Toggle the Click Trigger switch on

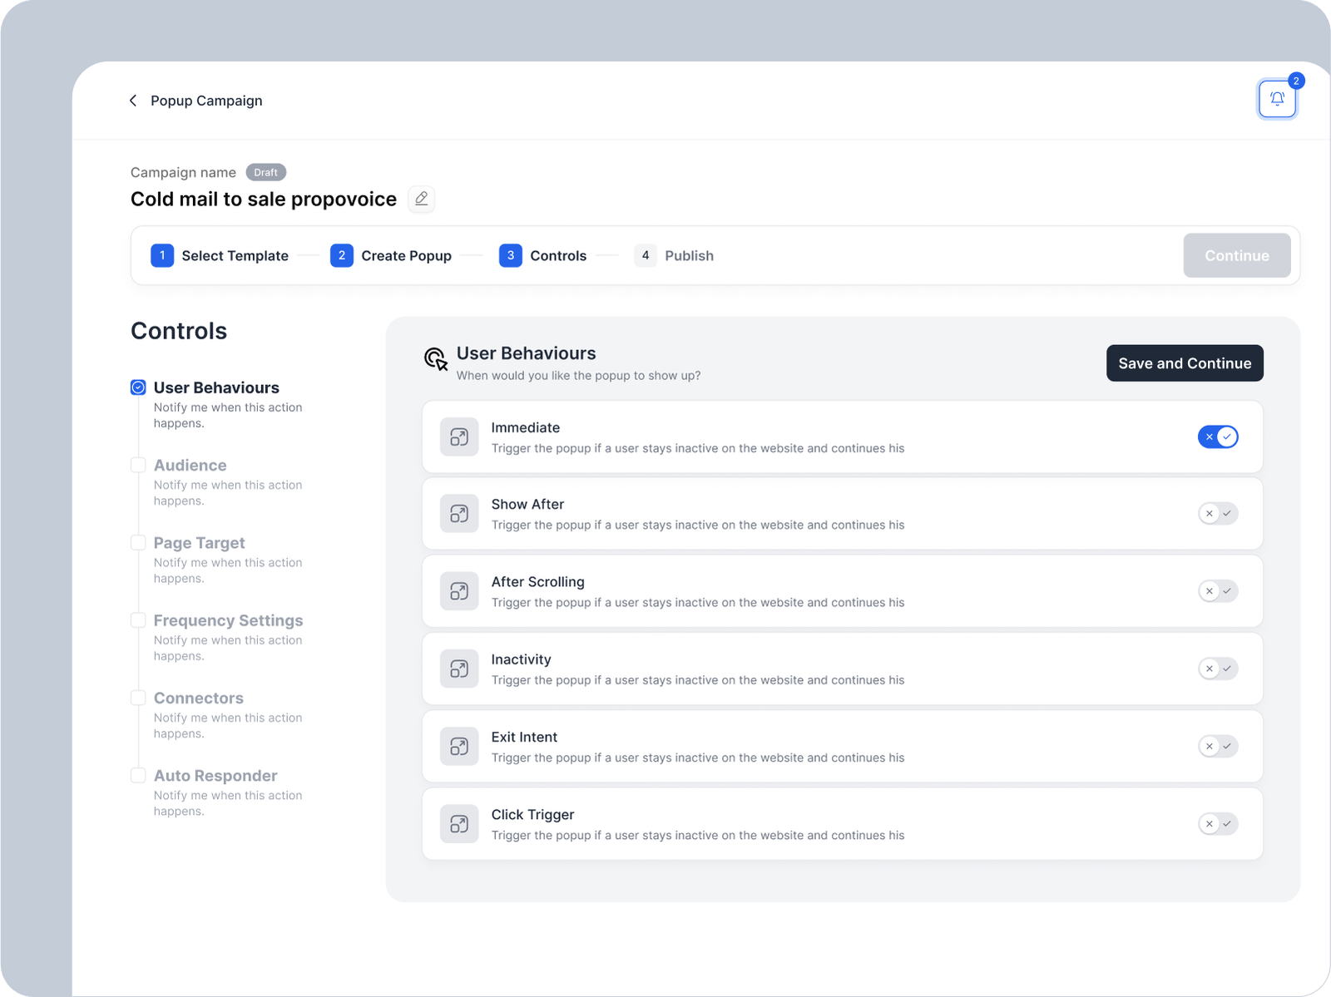tap(1218, 824)
